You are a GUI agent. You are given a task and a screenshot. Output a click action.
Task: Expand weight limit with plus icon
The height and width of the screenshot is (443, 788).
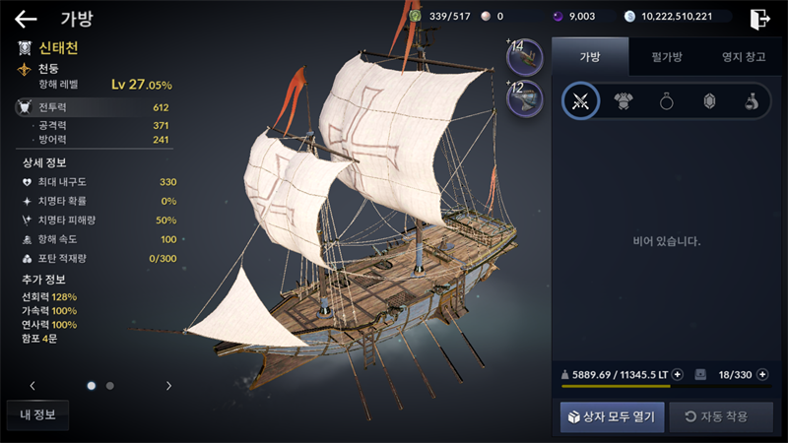click(678, 375)
